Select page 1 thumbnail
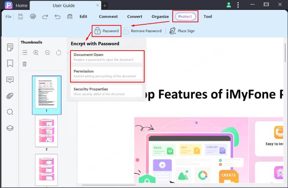288x188 pixels. coord(47,95)
